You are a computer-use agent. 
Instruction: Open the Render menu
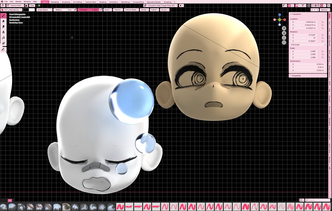[18, 2]
